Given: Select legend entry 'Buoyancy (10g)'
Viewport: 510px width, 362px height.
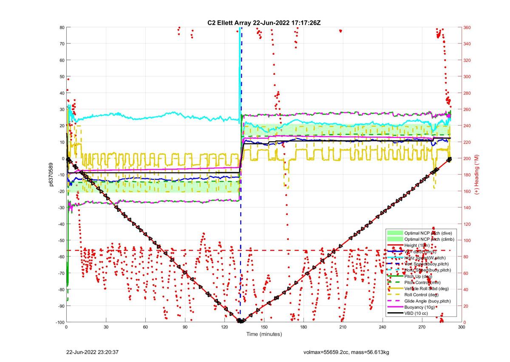Looking at the screenshot, I should pyautogui.click(x=419, y=307).
